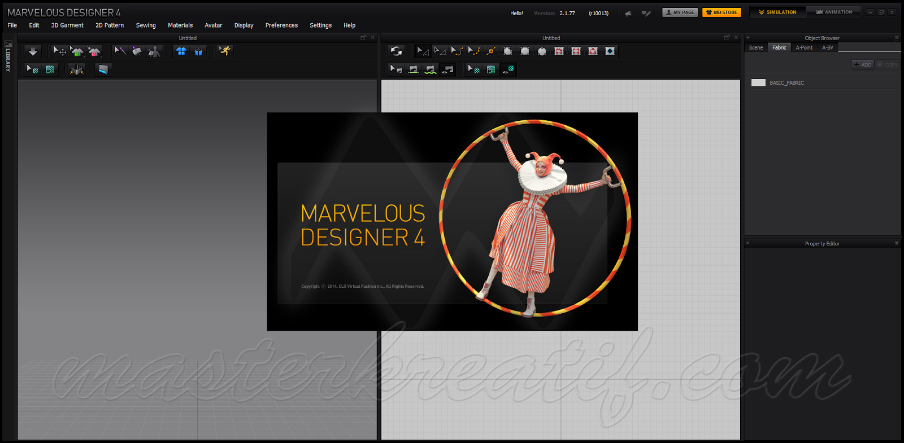Image resolution: width=904 pixels, height=443 pixels.
Task: Select the Free Sewing tool with wavy line
Action: pos(431,69)
